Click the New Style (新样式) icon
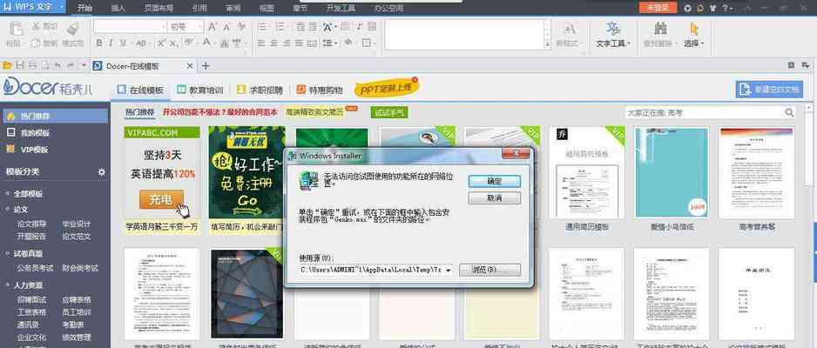 570,29
